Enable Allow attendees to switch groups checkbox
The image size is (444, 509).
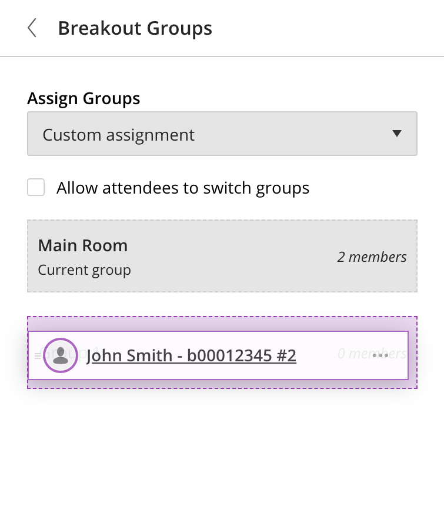tap(36, 187)
